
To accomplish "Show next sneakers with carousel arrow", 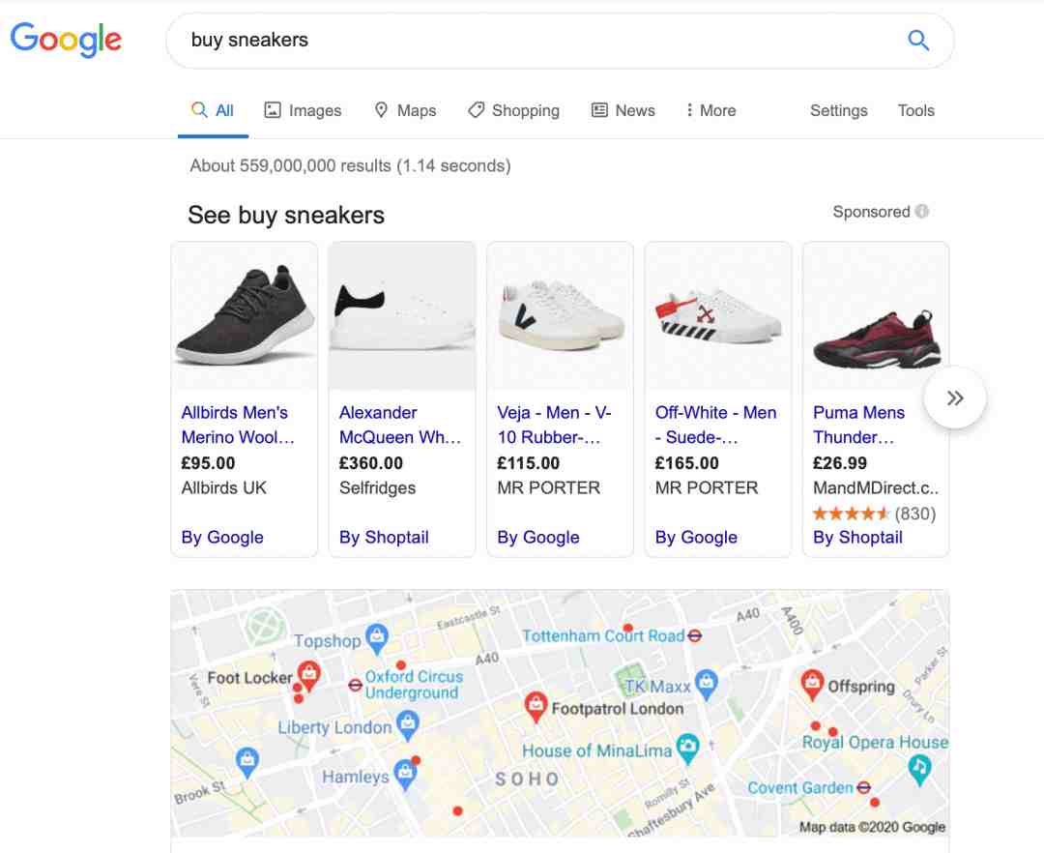I will [x=955, y=398].
